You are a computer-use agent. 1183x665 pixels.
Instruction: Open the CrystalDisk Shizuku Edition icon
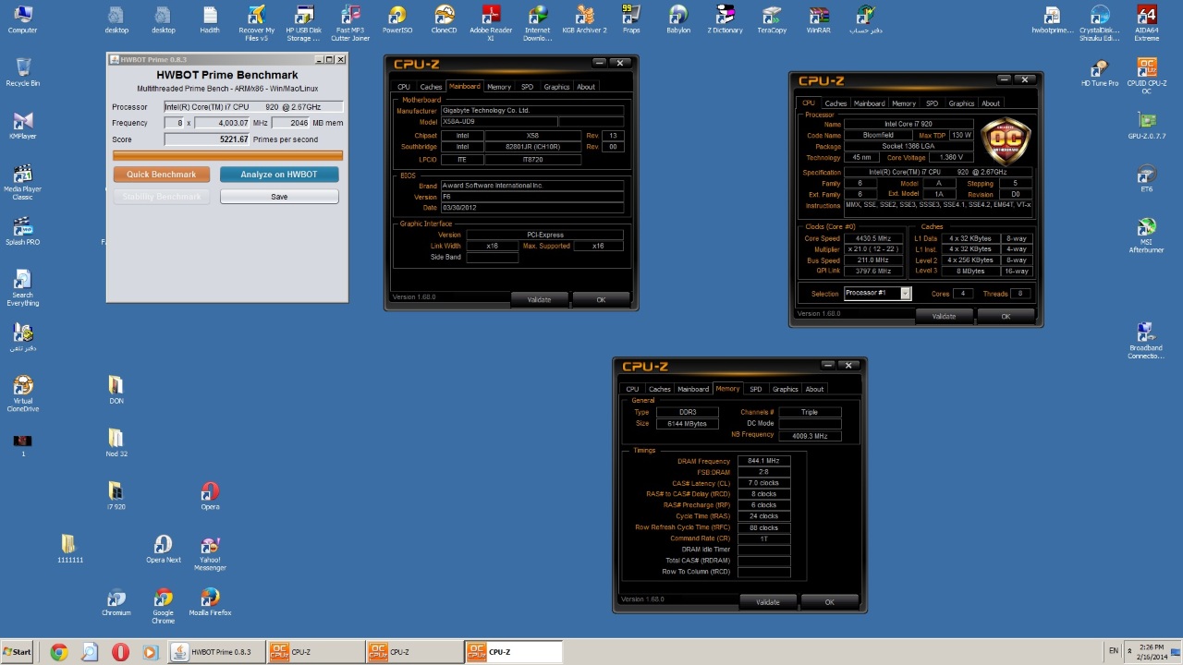tap(1099, 23)
